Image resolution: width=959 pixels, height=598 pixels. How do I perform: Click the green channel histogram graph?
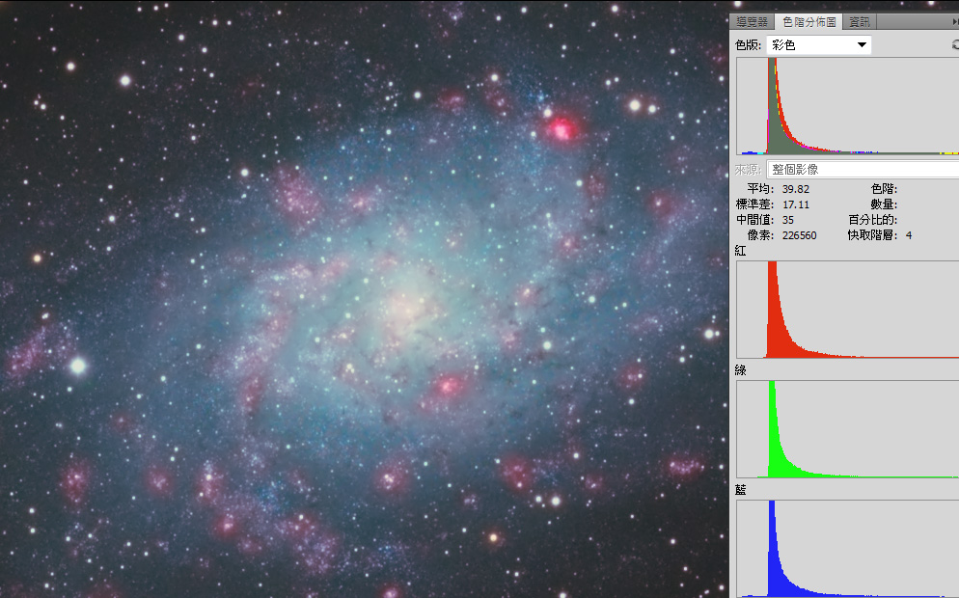coord(847,429)
